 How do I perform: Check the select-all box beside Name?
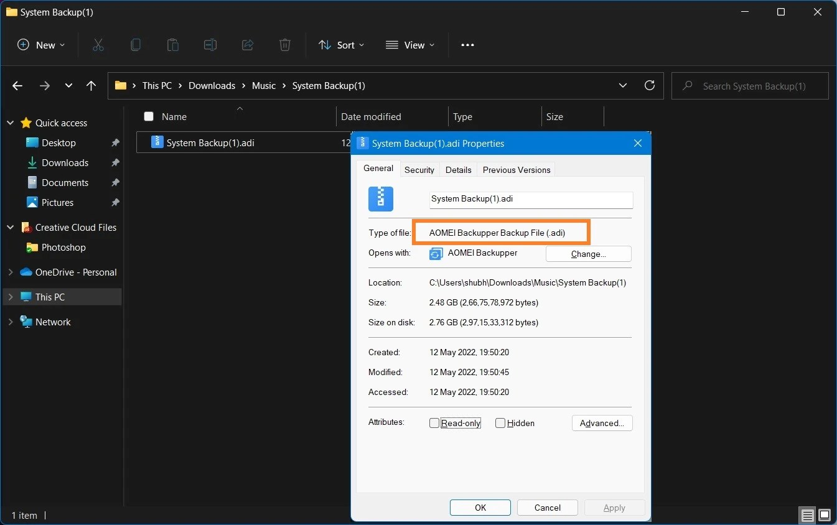point(149,116)
